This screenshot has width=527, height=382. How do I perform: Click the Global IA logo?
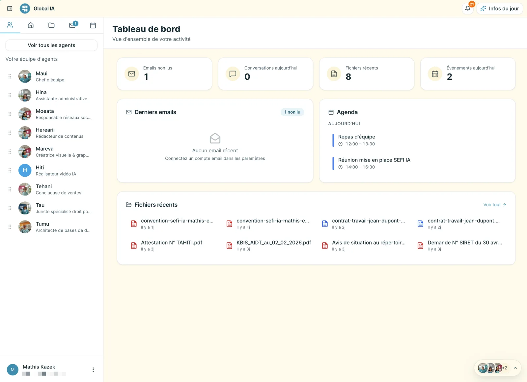click(x=25, y=9)
